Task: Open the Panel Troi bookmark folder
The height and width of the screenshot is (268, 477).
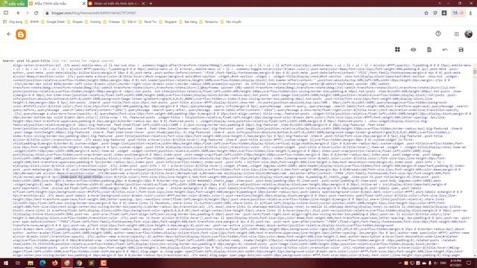Action: point(148,22)
